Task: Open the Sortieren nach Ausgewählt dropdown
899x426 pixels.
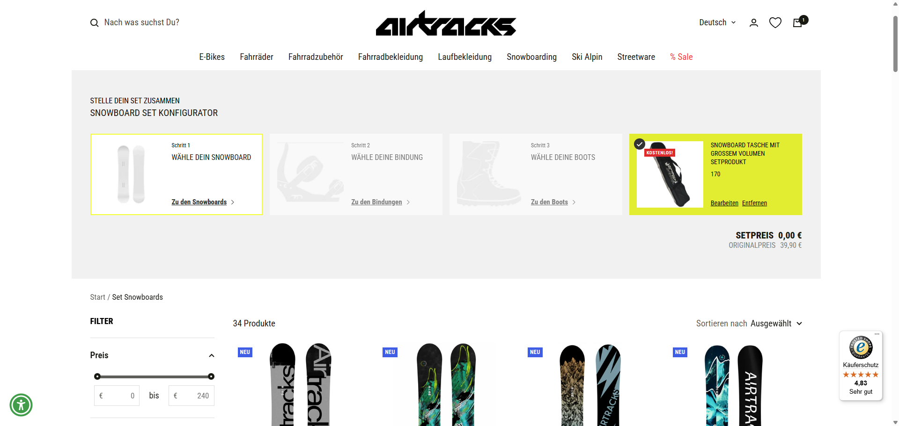Action: click(x=749, y=324)
